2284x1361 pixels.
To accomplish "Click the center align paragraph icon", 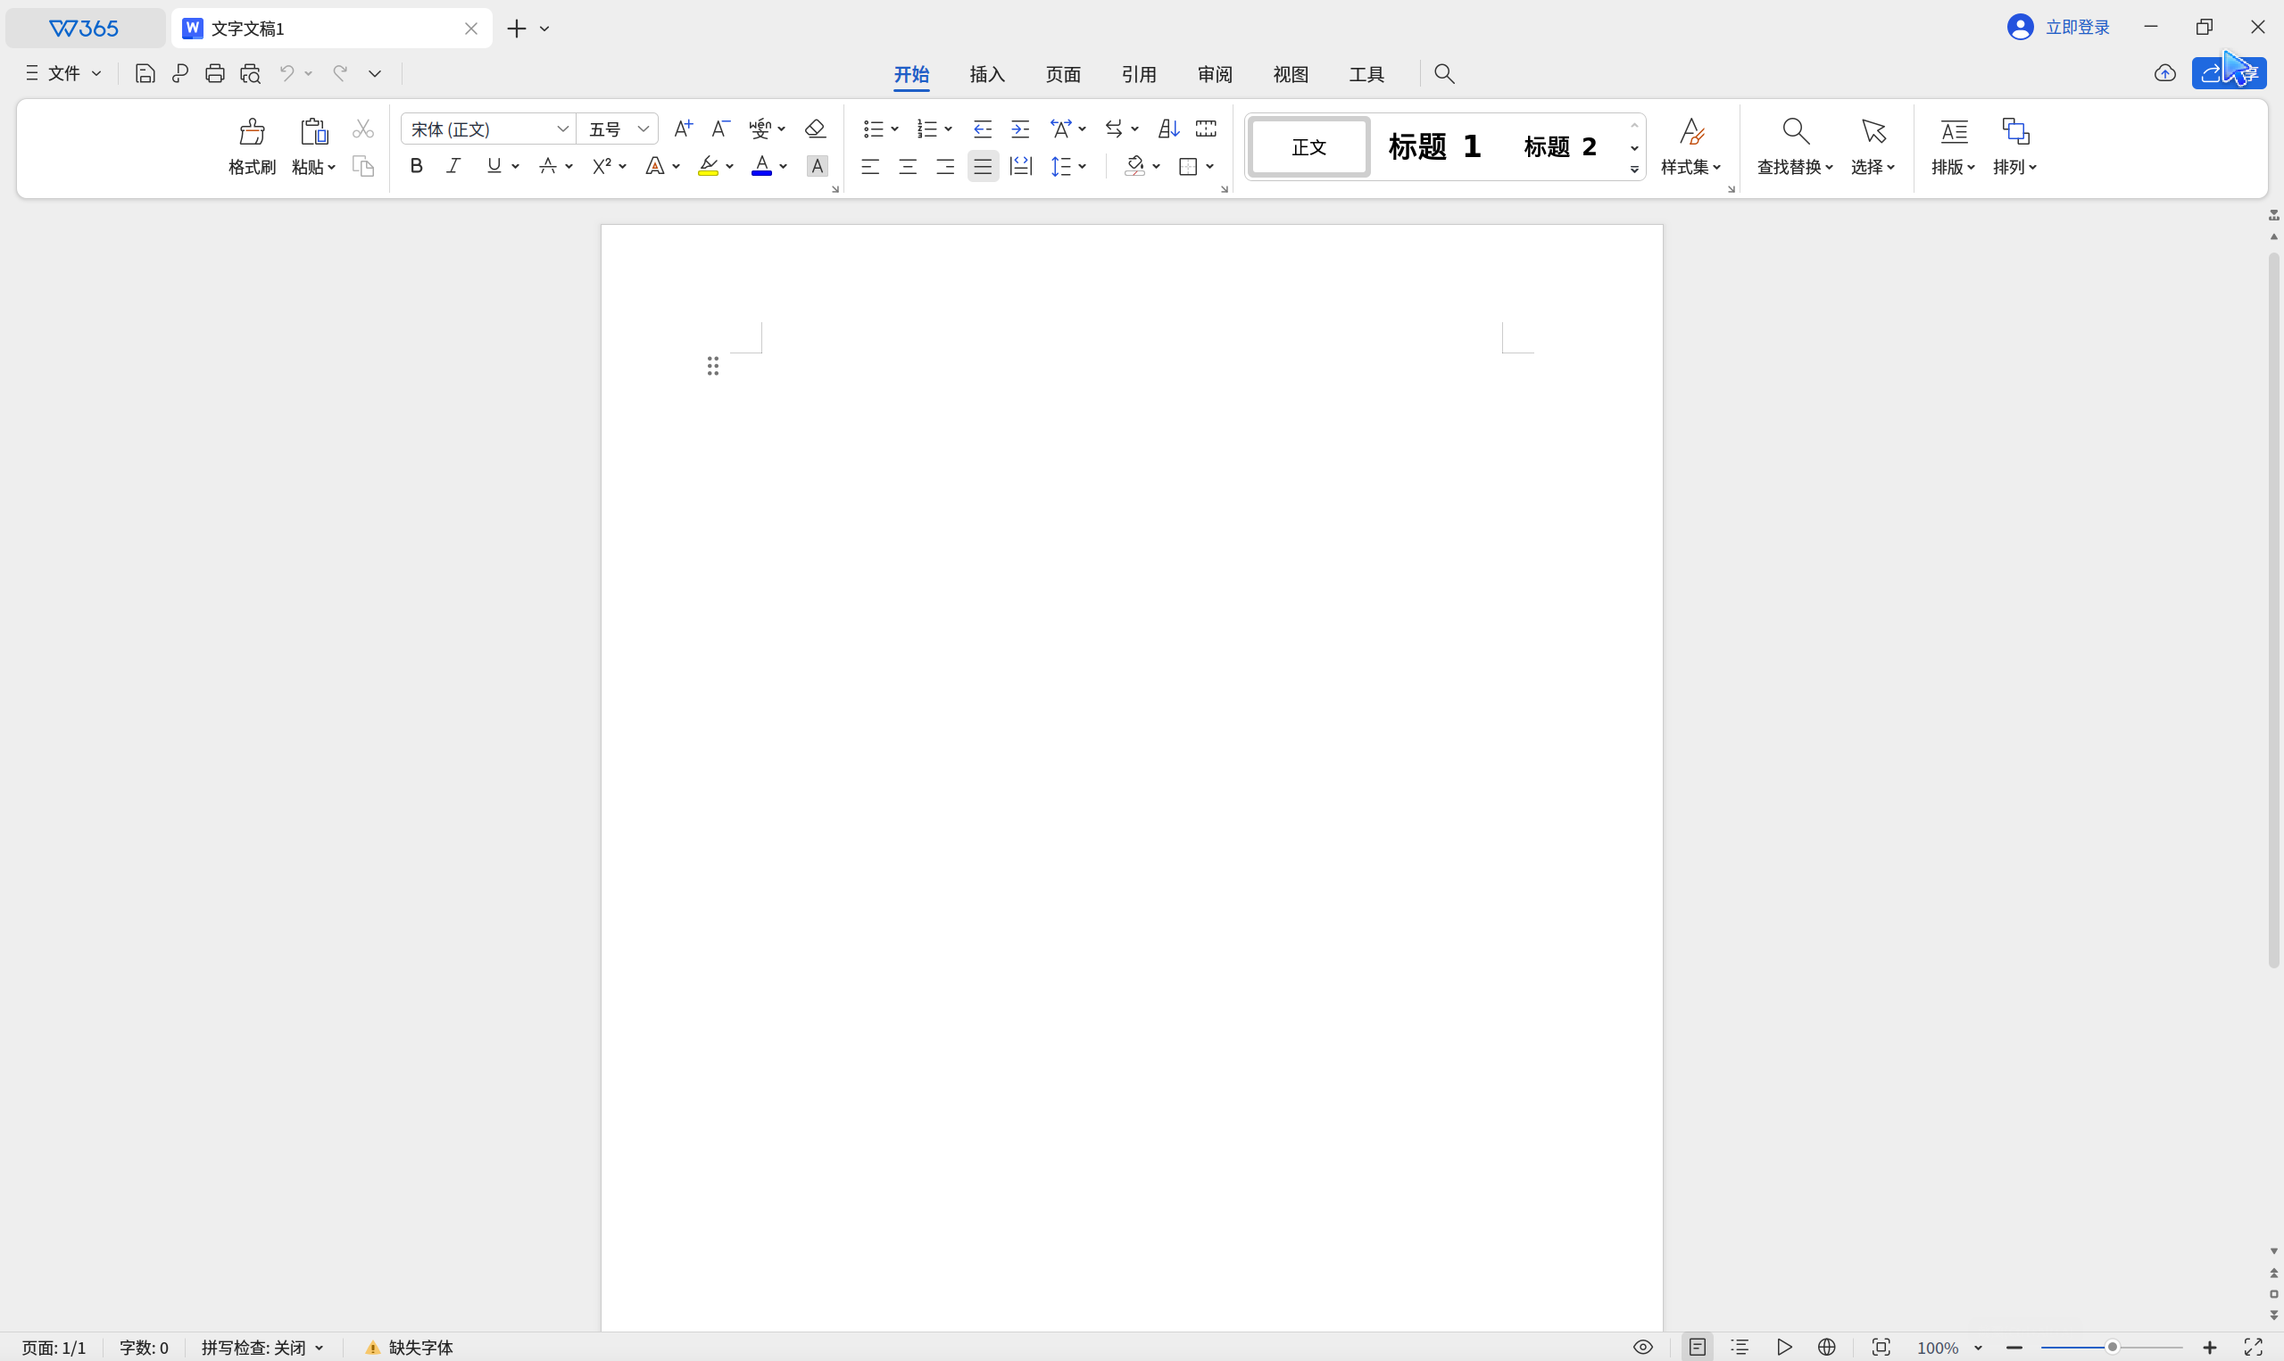I will 908,166.
